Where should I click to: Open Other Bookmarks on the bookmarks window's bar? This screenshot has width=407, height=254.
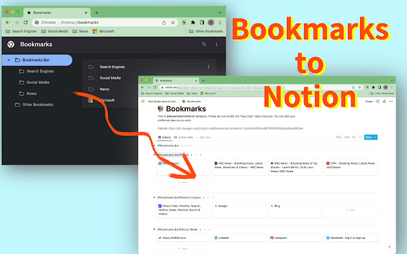[x=206, y=31]
